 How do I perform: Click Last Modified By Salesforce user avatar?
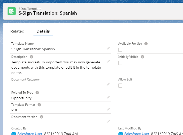[x=121, y=133]
